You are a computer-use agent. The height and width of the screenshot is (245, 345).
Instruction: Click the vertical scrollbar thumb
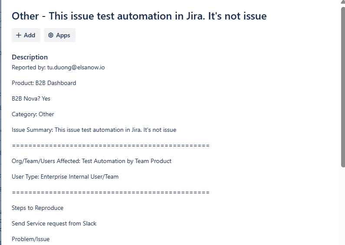(x=343, y=87)
